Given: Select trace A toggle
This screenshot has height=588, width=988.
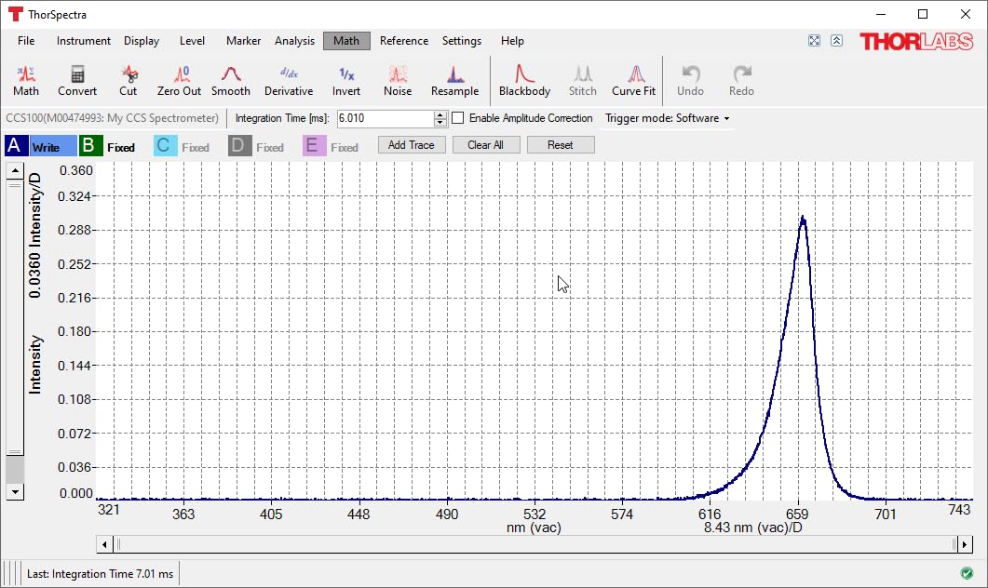Looking at the screenshot, I should pyautogui.click(x=15, y=146).
